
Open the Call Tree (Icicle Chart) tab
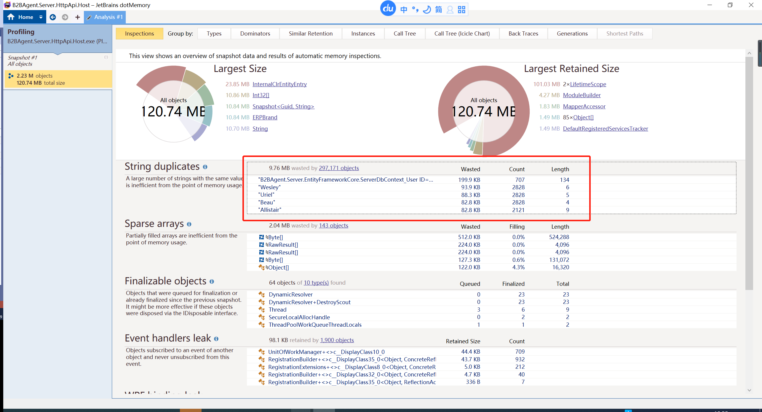[462, 33]
